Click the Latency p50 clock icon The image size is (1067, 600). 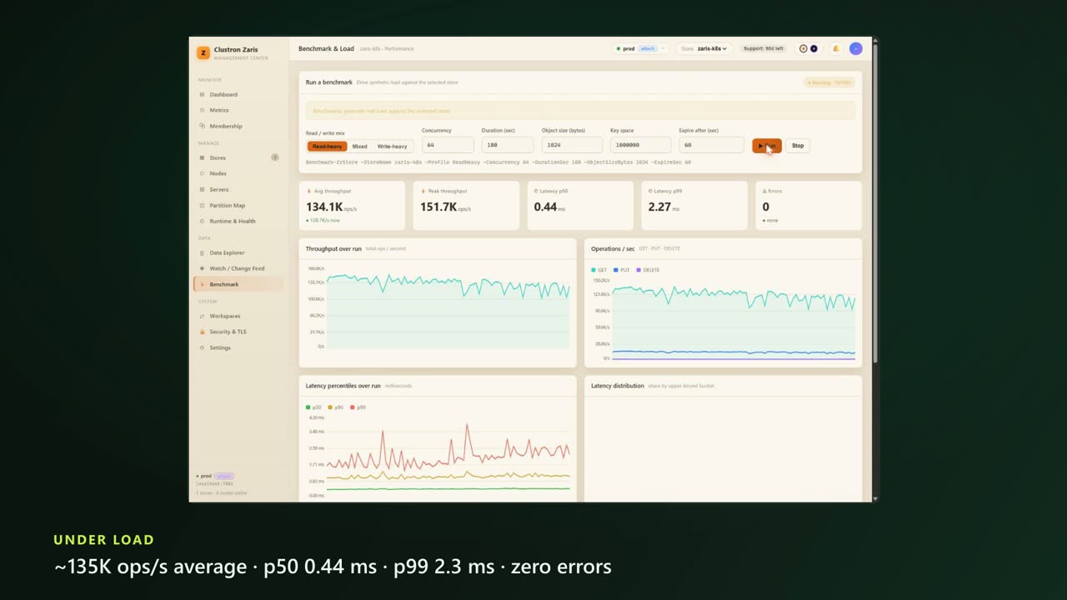coord(537,191)
